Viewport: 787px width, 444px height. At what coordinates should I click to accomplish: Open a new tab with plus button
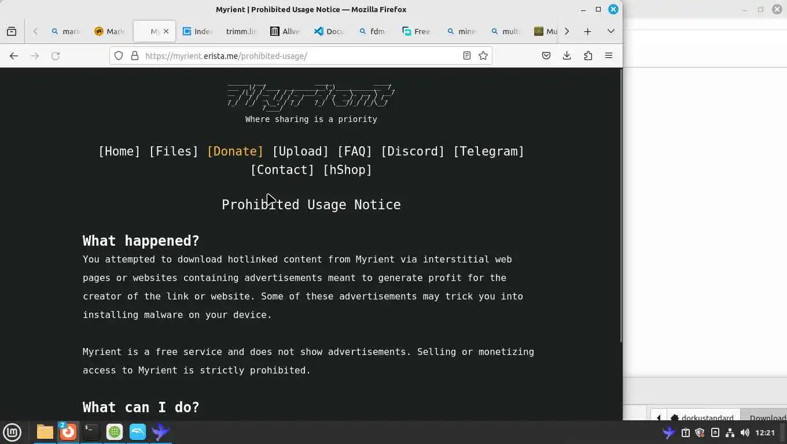point(587,31)
